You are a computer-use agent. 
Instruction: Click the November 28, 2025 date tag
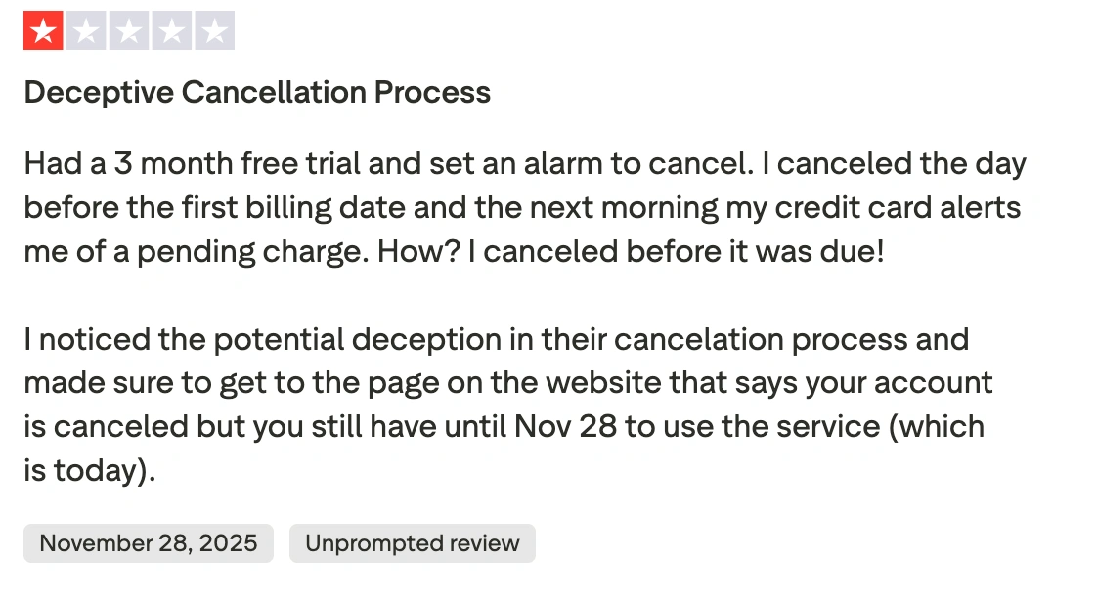click(148, 542)
